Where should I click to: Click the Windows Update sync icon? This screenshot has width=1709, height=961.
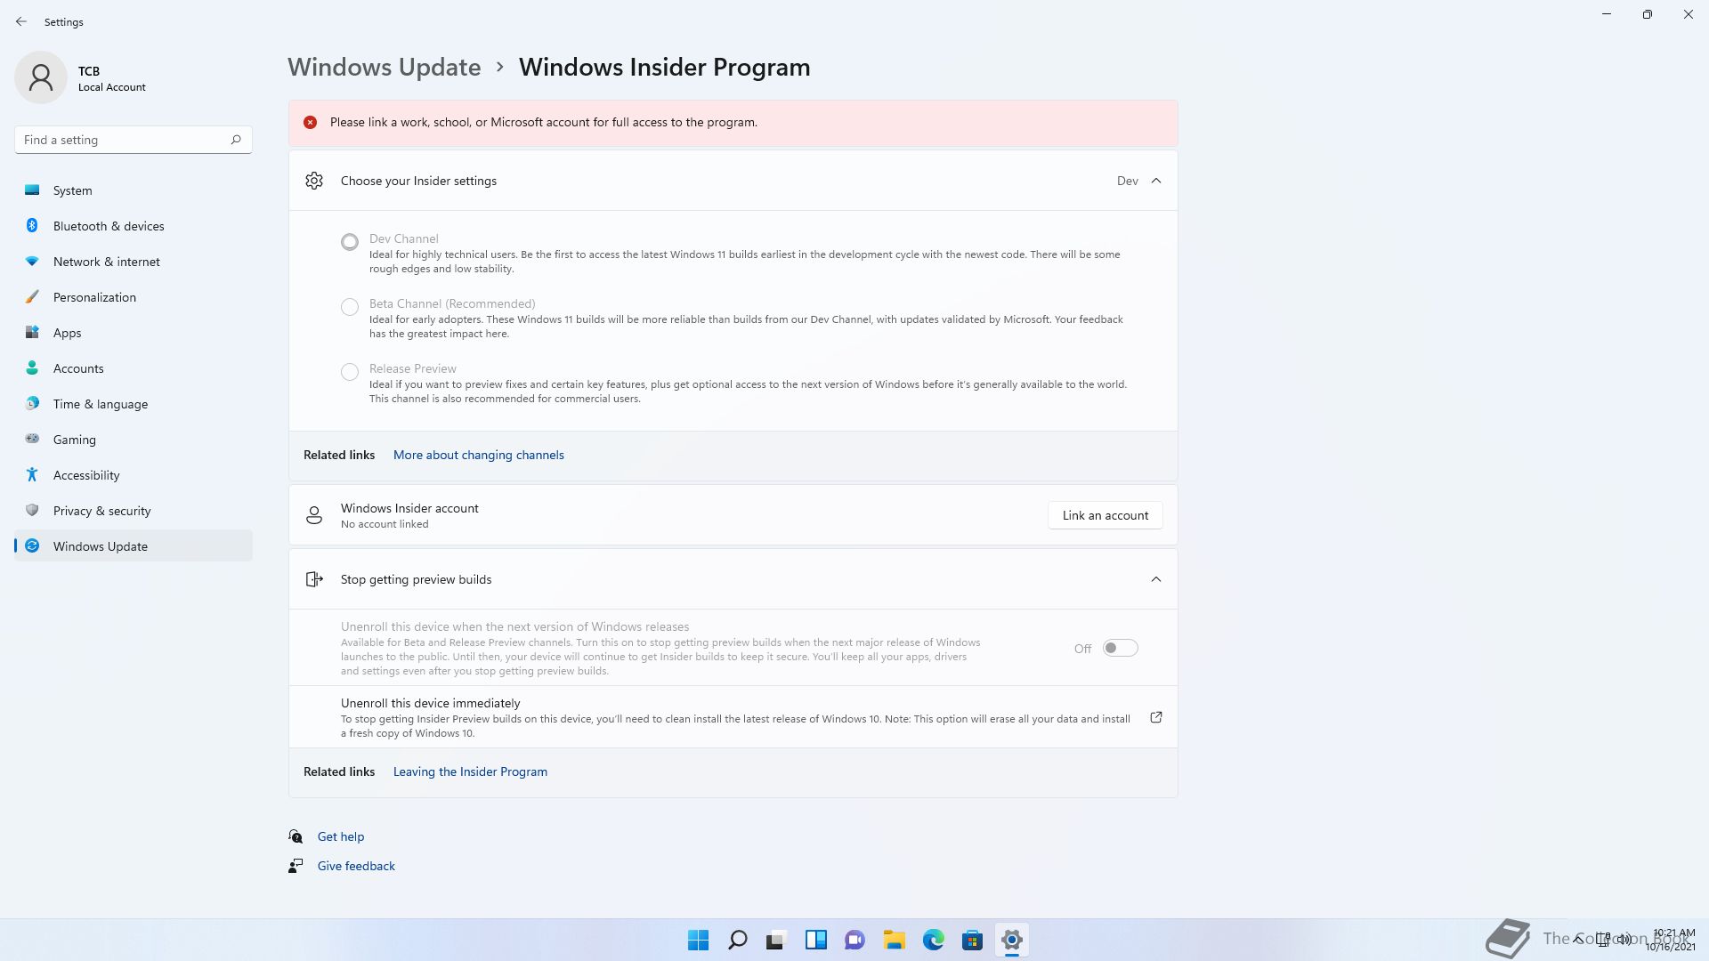[32, 545]
